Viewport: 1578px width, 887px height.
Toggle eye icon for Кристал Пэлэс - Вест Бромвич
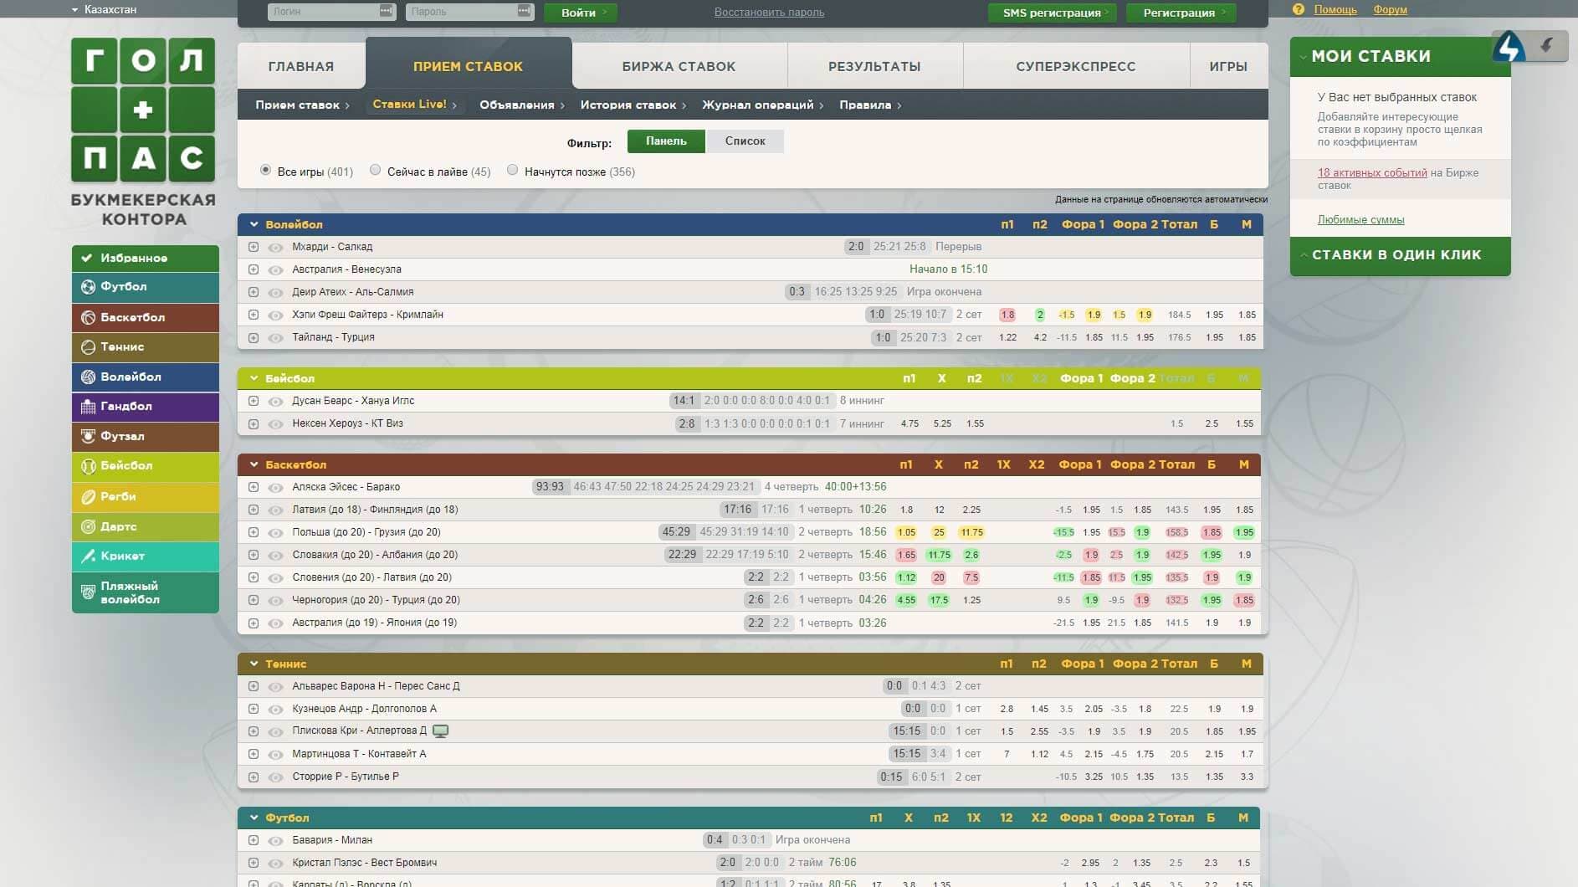(275, 864)
